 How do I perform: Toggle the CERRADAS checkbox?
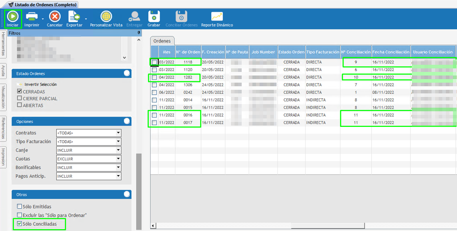(20, 92)
